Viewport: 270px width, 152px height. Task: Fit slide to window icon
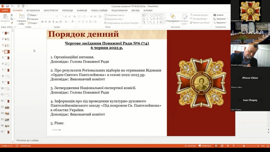point(268,146)
